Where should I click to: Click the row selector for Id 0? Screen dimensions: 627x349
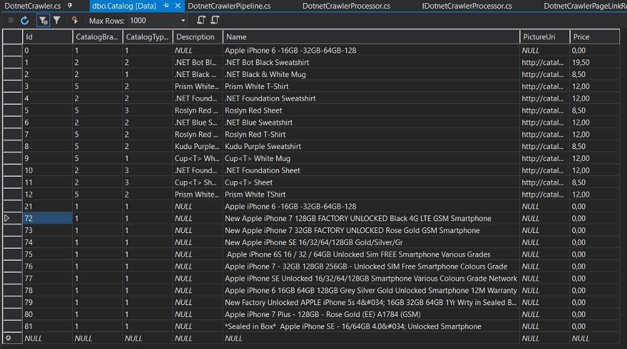click(13, 50)
